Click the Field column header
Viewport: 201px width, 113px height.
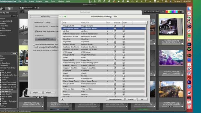[71, 23]
